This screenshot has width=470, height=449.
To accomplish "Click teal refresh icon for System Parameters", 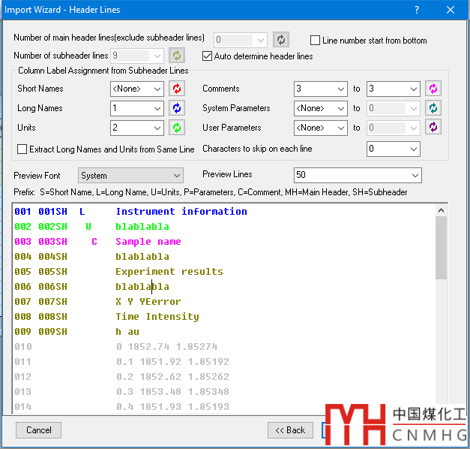I will tap(433, 108).
